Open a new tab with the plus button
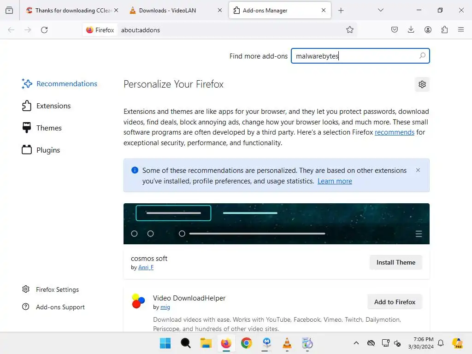472x354 pixels. click(x=341, y=11)
